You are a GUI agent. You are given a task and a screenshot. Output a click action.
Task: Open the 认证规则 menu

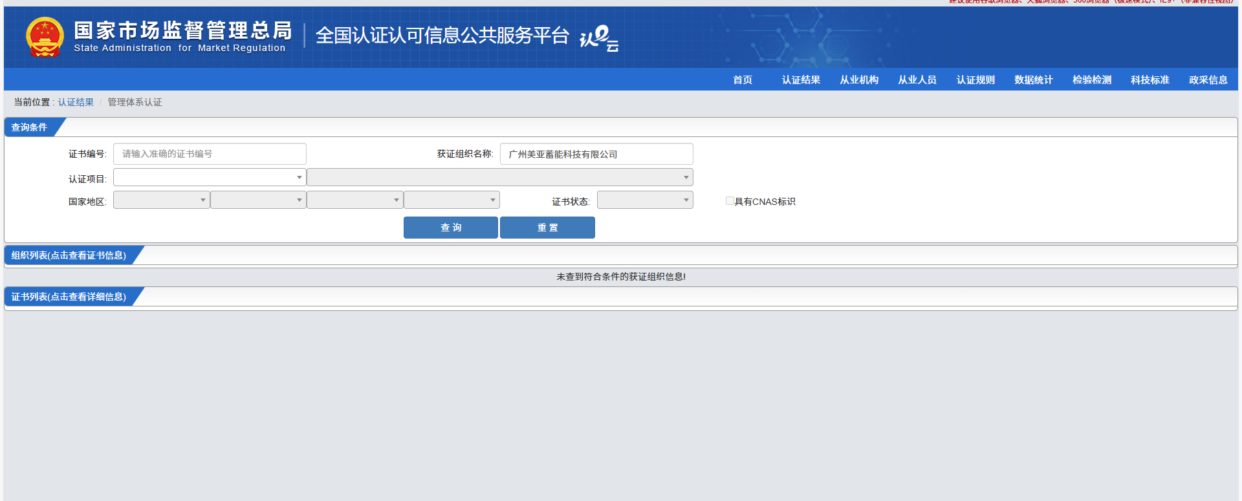click(x=975, y=80)
